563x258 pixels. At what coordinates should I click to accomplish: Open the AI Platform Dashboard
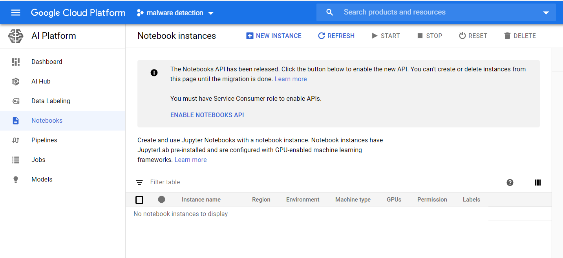pyautogui.click(x=46, y=62)
